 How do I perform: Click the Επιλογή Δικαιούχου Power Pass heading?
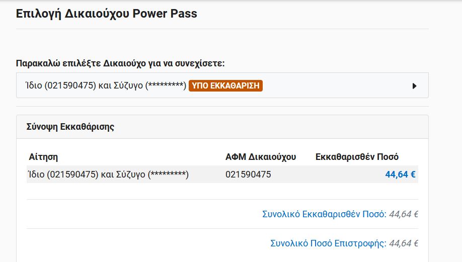(x=106, y=14)
